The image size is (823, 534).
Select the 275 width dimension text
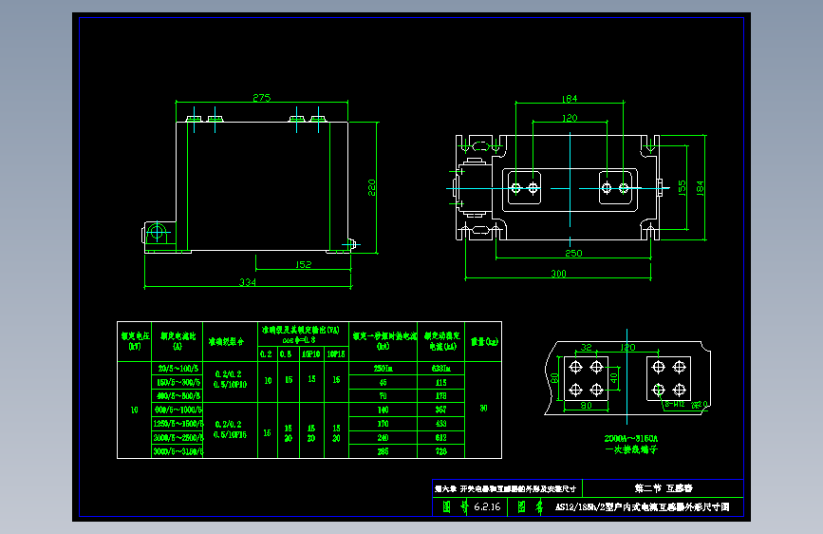pos(261,98)
